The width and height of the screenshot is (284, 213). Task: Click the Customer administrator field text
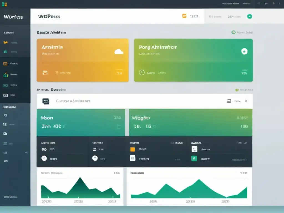[73, 101]
